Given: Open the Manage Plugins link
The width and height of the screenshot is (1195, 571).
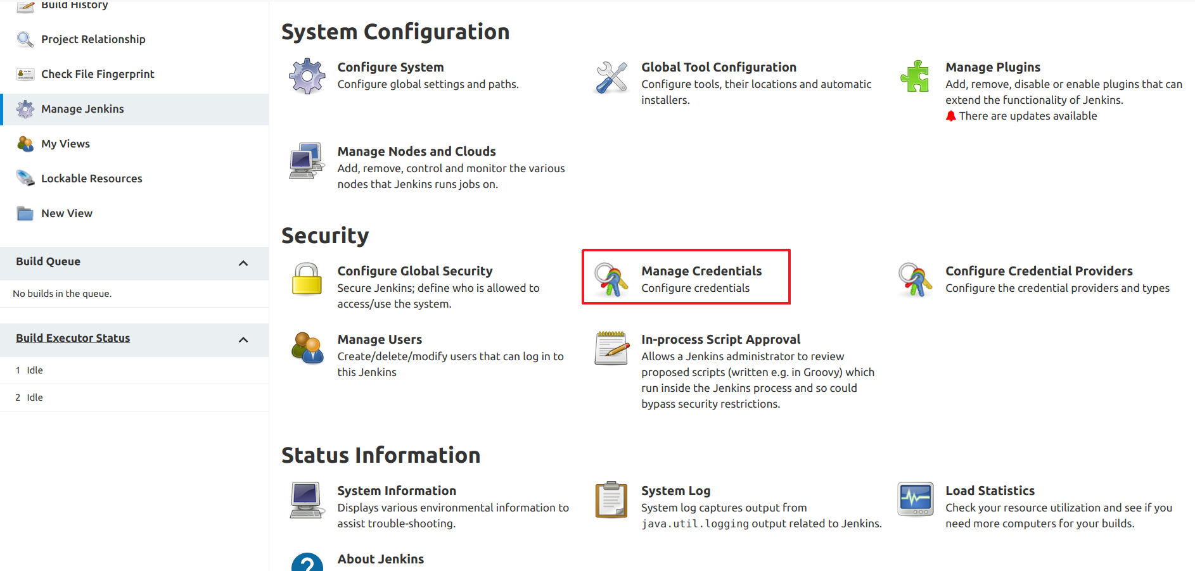Looking at the screenshot, I should click(993, 67).
